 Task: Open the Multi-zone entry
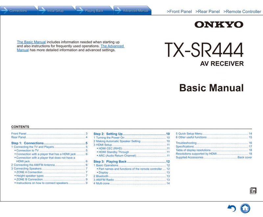(x=132, y=183)
